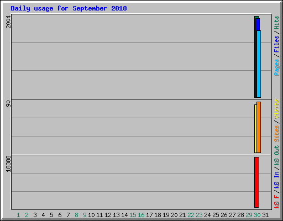Click day 15 on the x-axis
The image size is (283, 221).
coord(133,215)
